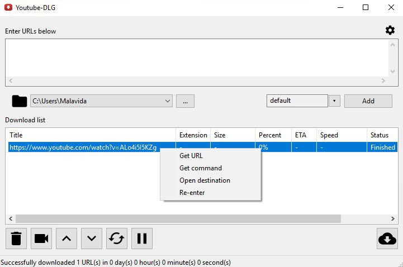Viewport: 403px width, 267px height.
Task: Open settings with the gear icon
Action: (390, 30)
